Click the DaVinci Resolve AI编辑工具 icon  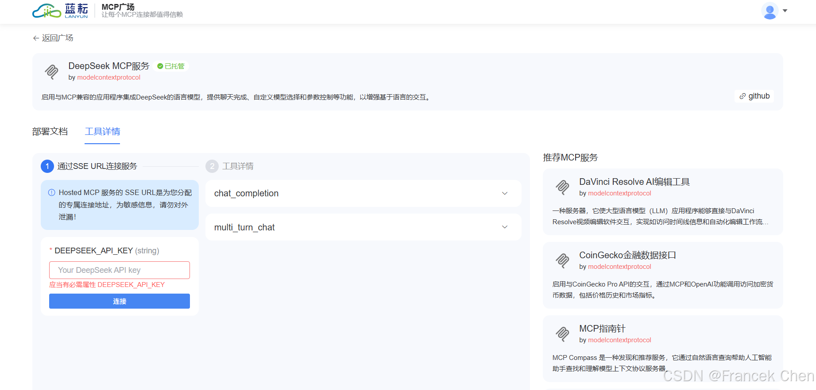point(563,187)
